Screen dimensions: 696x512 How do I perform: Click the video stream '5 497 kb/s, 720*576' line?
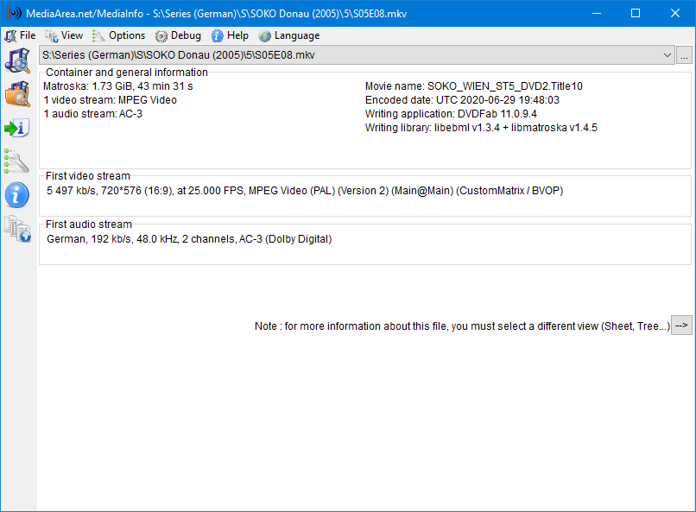pyautogui.click(x=305, y=191)
